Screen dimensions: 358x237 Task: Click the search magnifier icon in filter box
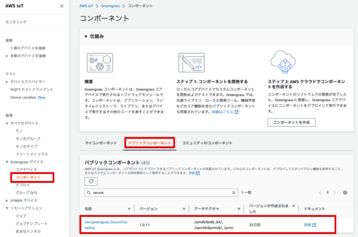click(x=89, y=193)
